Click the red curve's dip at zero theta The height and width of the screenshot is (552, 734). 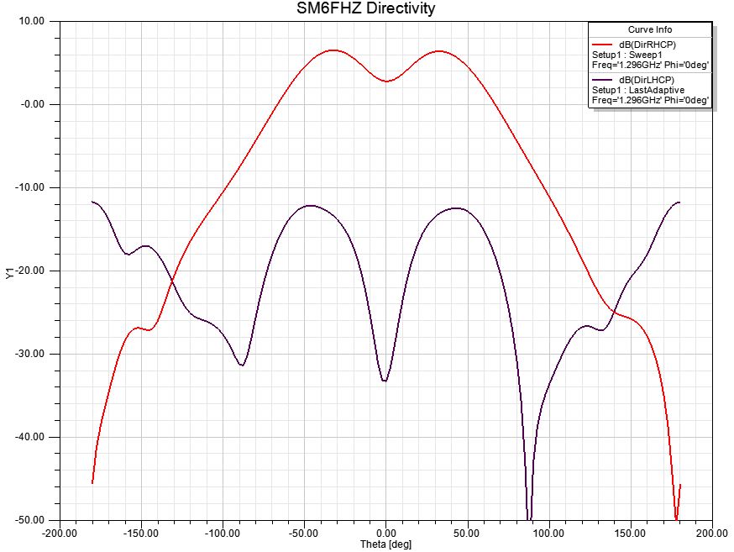(x=385, y=81)
